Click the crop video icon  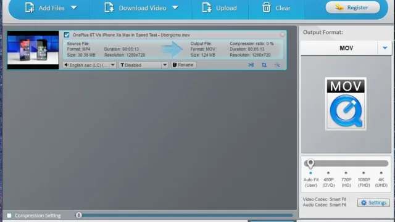[264, 65]
